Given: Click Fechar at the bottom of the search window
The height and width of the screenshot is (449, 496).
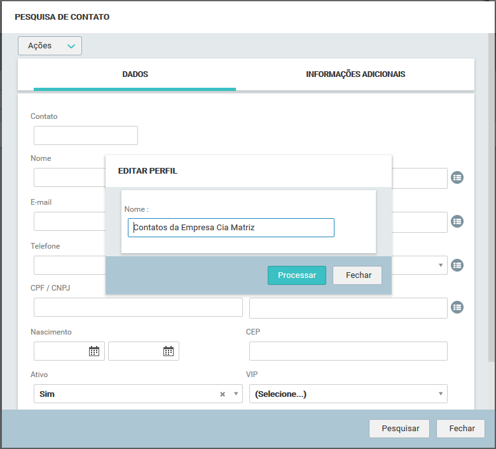Looking at the screenshot, I should pos(460,429).
